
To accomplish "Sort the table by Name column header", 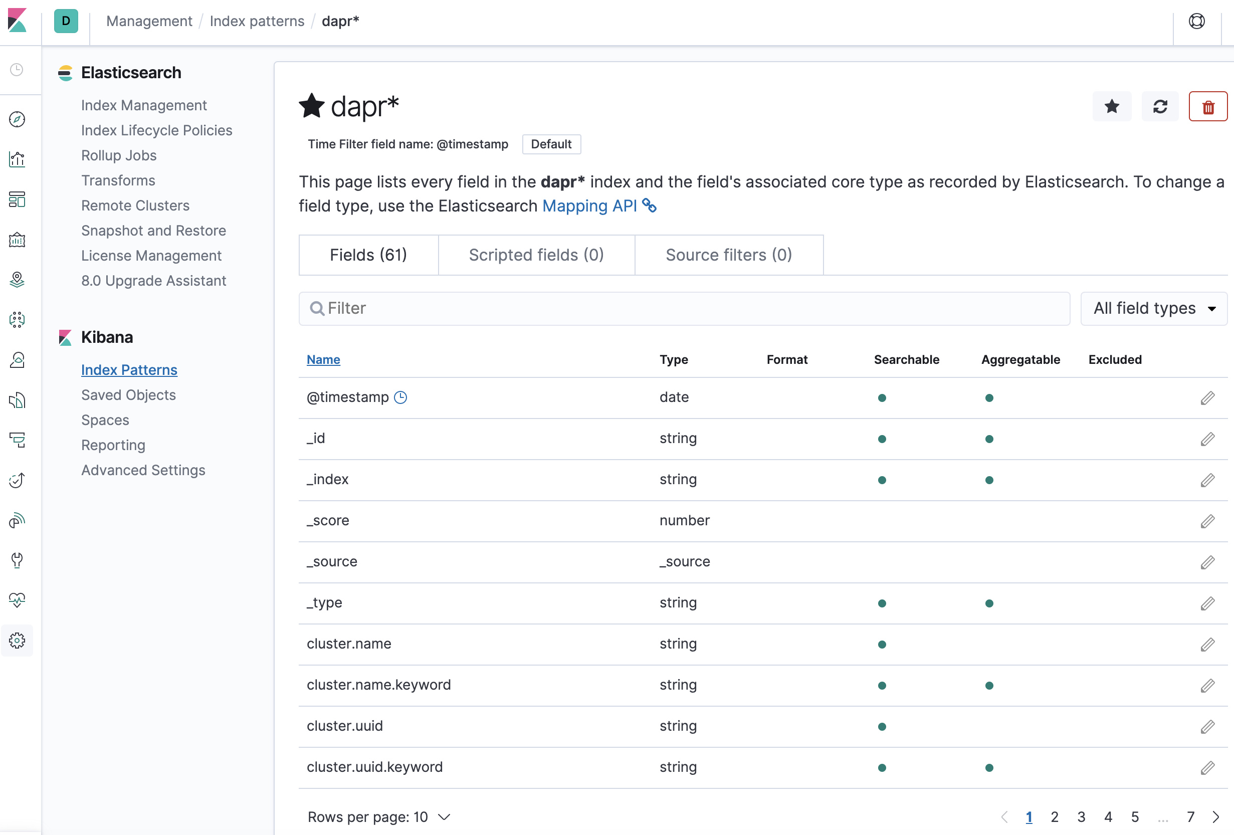I will [323, 359].
